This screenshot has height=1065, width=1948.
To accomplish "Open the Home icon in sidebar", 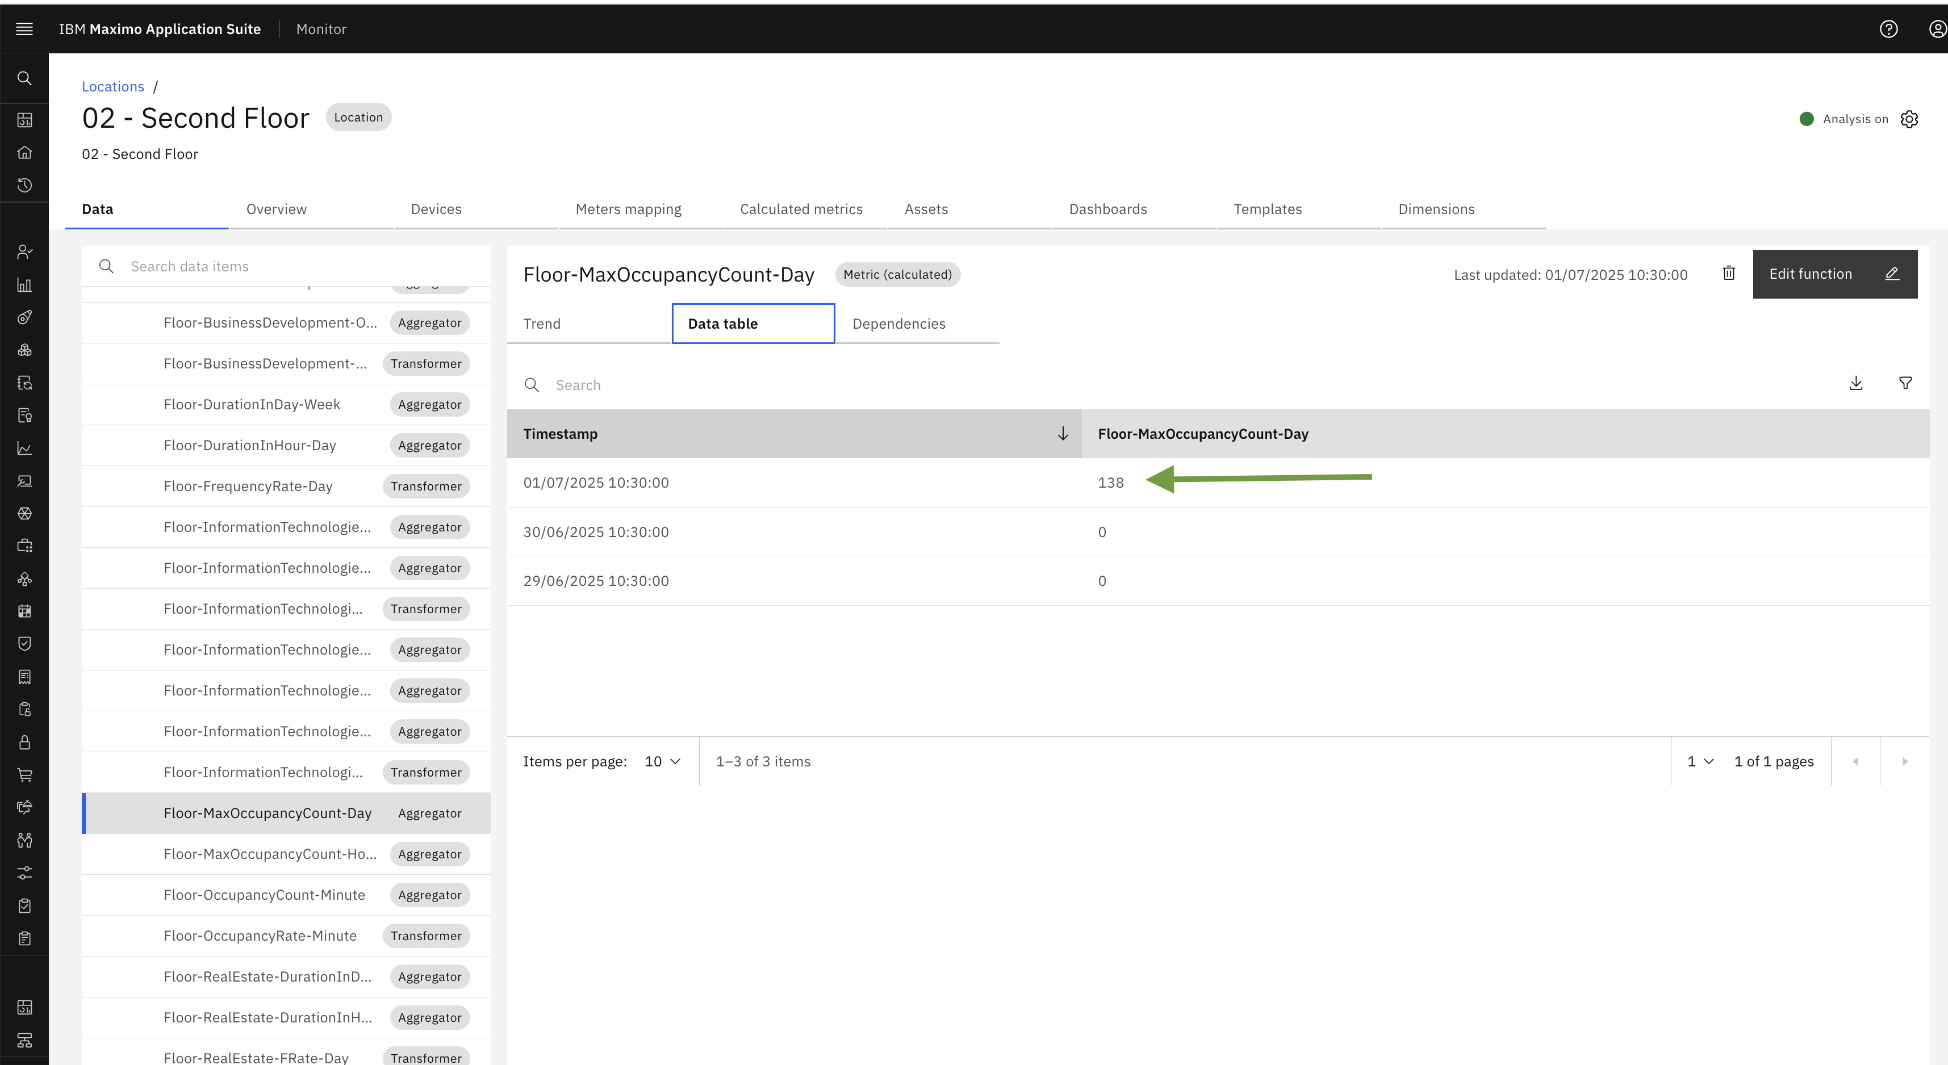I will (x=24, y=152).
